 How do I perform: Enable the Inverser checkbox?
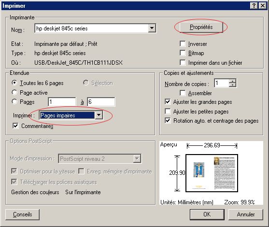point(183,44)
